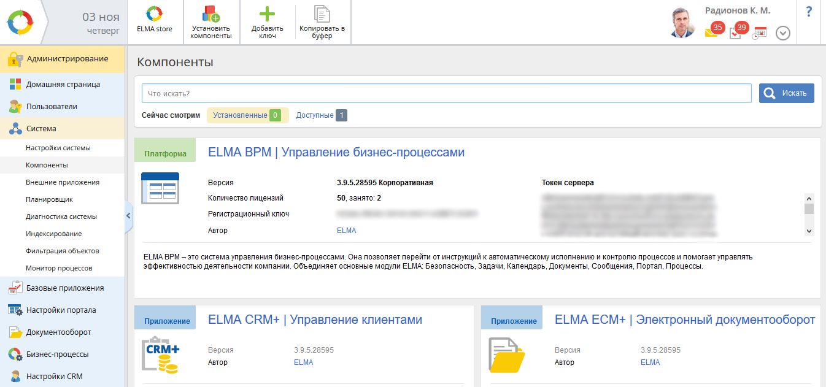Click ELMA author link in CRM+ card
Viewport: 826px width, 387px height.
click(x=303, y=362)
